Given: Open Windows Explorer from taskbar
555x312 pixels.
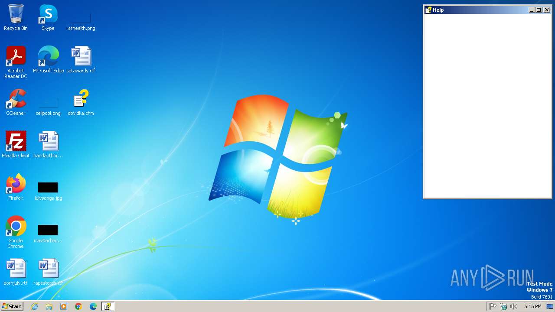Looking at the screenshot, I should coord(49,306).
